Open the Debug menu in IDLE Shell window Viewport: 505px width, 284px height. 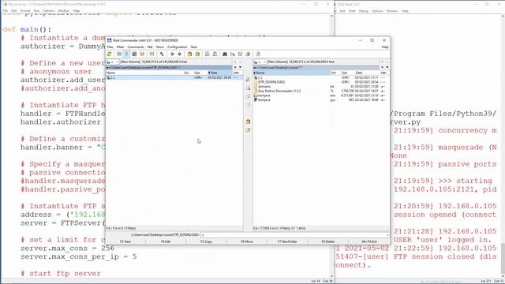(x=364, y=11)
